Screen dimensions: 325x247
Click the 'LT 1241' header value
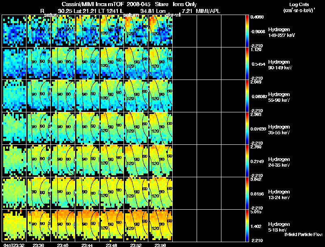coord(108,11)
